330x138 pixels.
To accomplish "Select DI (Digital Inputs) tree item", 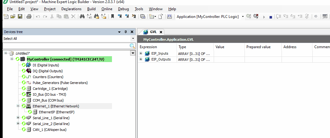I will 46,65.
